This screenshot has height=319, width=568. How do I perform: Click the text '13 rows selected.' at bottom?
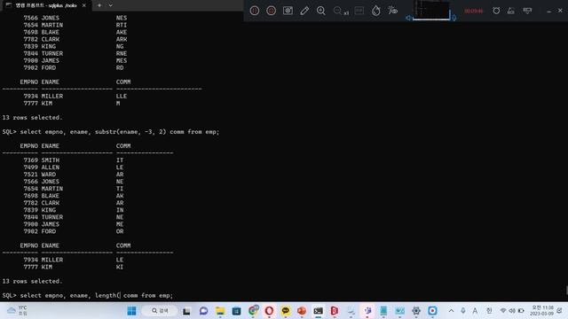(x=32, y=281)
